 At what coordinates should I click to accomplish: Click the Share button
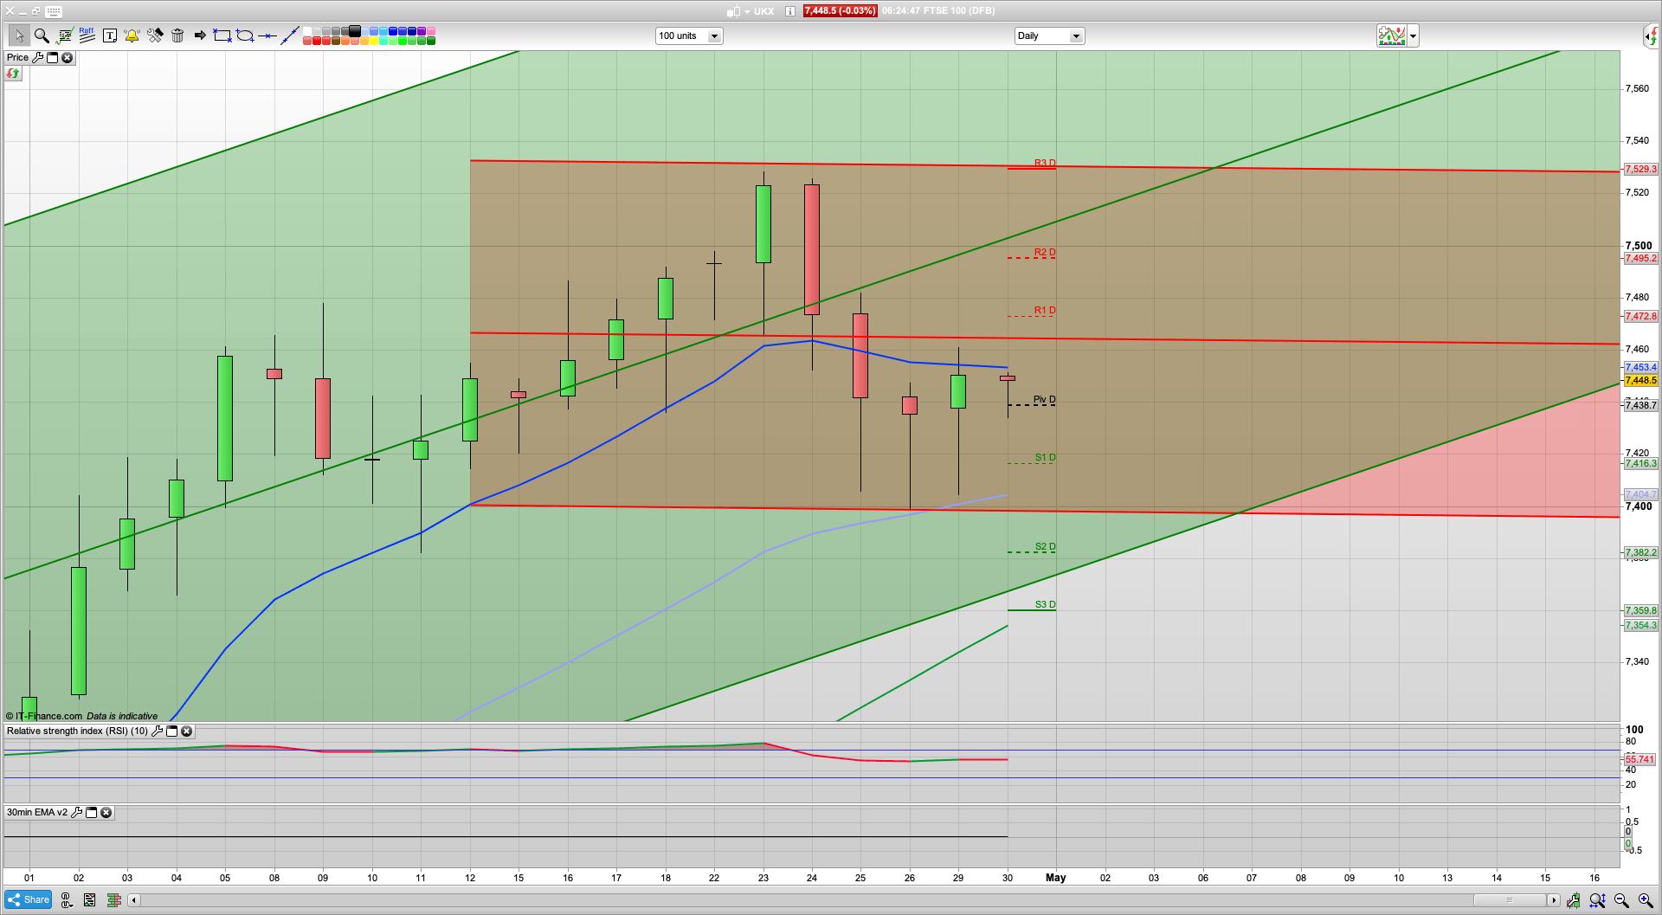click(x=28, y=900)
